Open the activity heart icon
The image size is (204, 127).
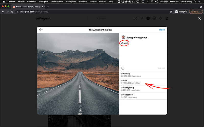point(160,18)
